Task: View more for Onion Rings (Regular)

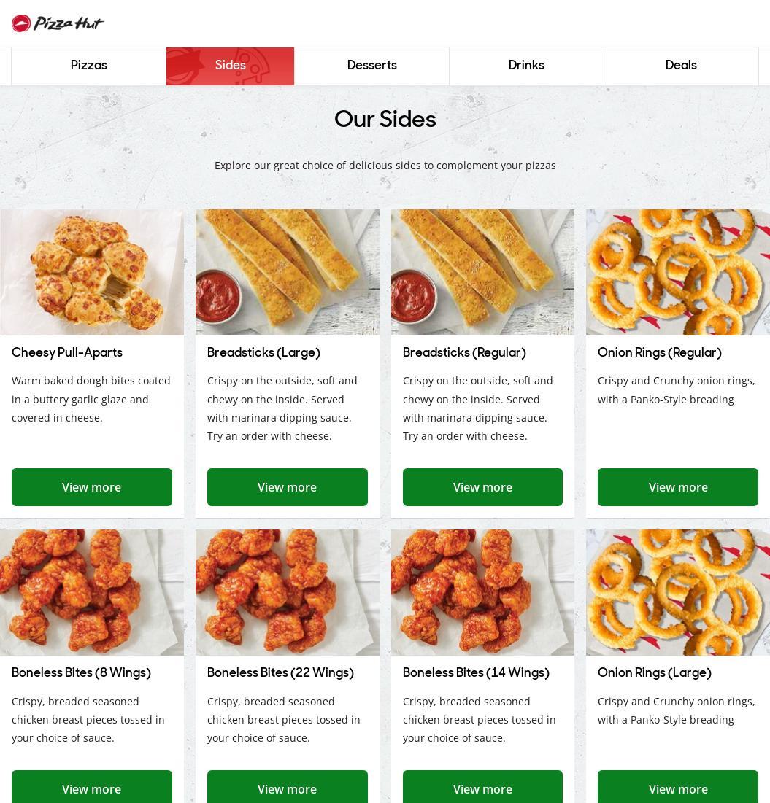Action: coord(678,487)
